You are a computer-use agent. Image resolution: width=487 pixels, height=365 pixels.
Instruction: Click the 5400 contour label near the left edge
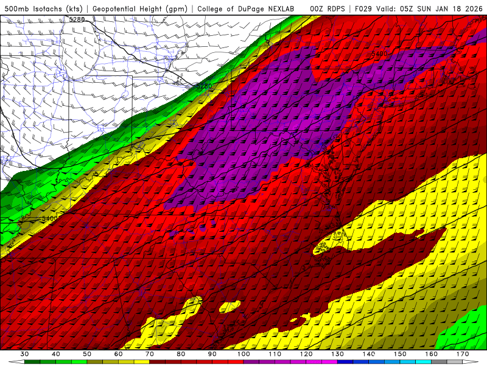coord(50,218)
